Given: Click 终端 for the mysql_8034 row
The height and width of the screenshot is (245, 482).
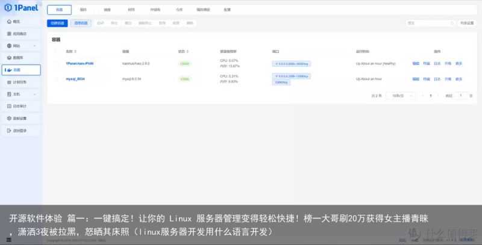Looking at the screenshot, I should coord(427,79).
